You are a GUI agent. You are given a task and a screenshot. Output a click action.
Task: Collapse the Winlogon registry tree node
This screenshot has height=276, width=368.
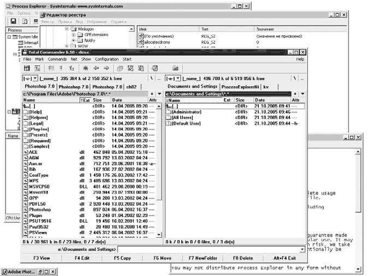tap(67, 28)
